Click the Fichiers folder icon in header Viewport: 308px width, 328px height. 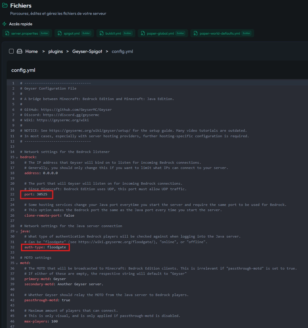click(x=5, y=6)
